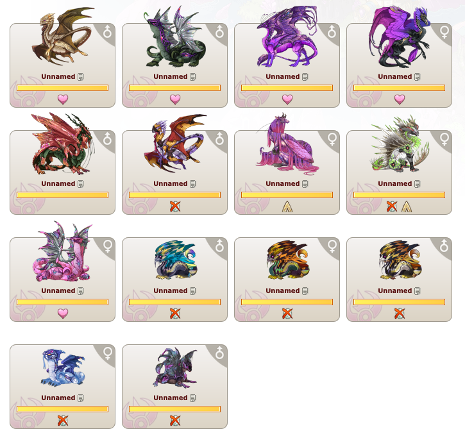This screenshot has width=465, height=436.
Task: Click the crossed-out egg under the orange hatchling
Action: (287, 314)
